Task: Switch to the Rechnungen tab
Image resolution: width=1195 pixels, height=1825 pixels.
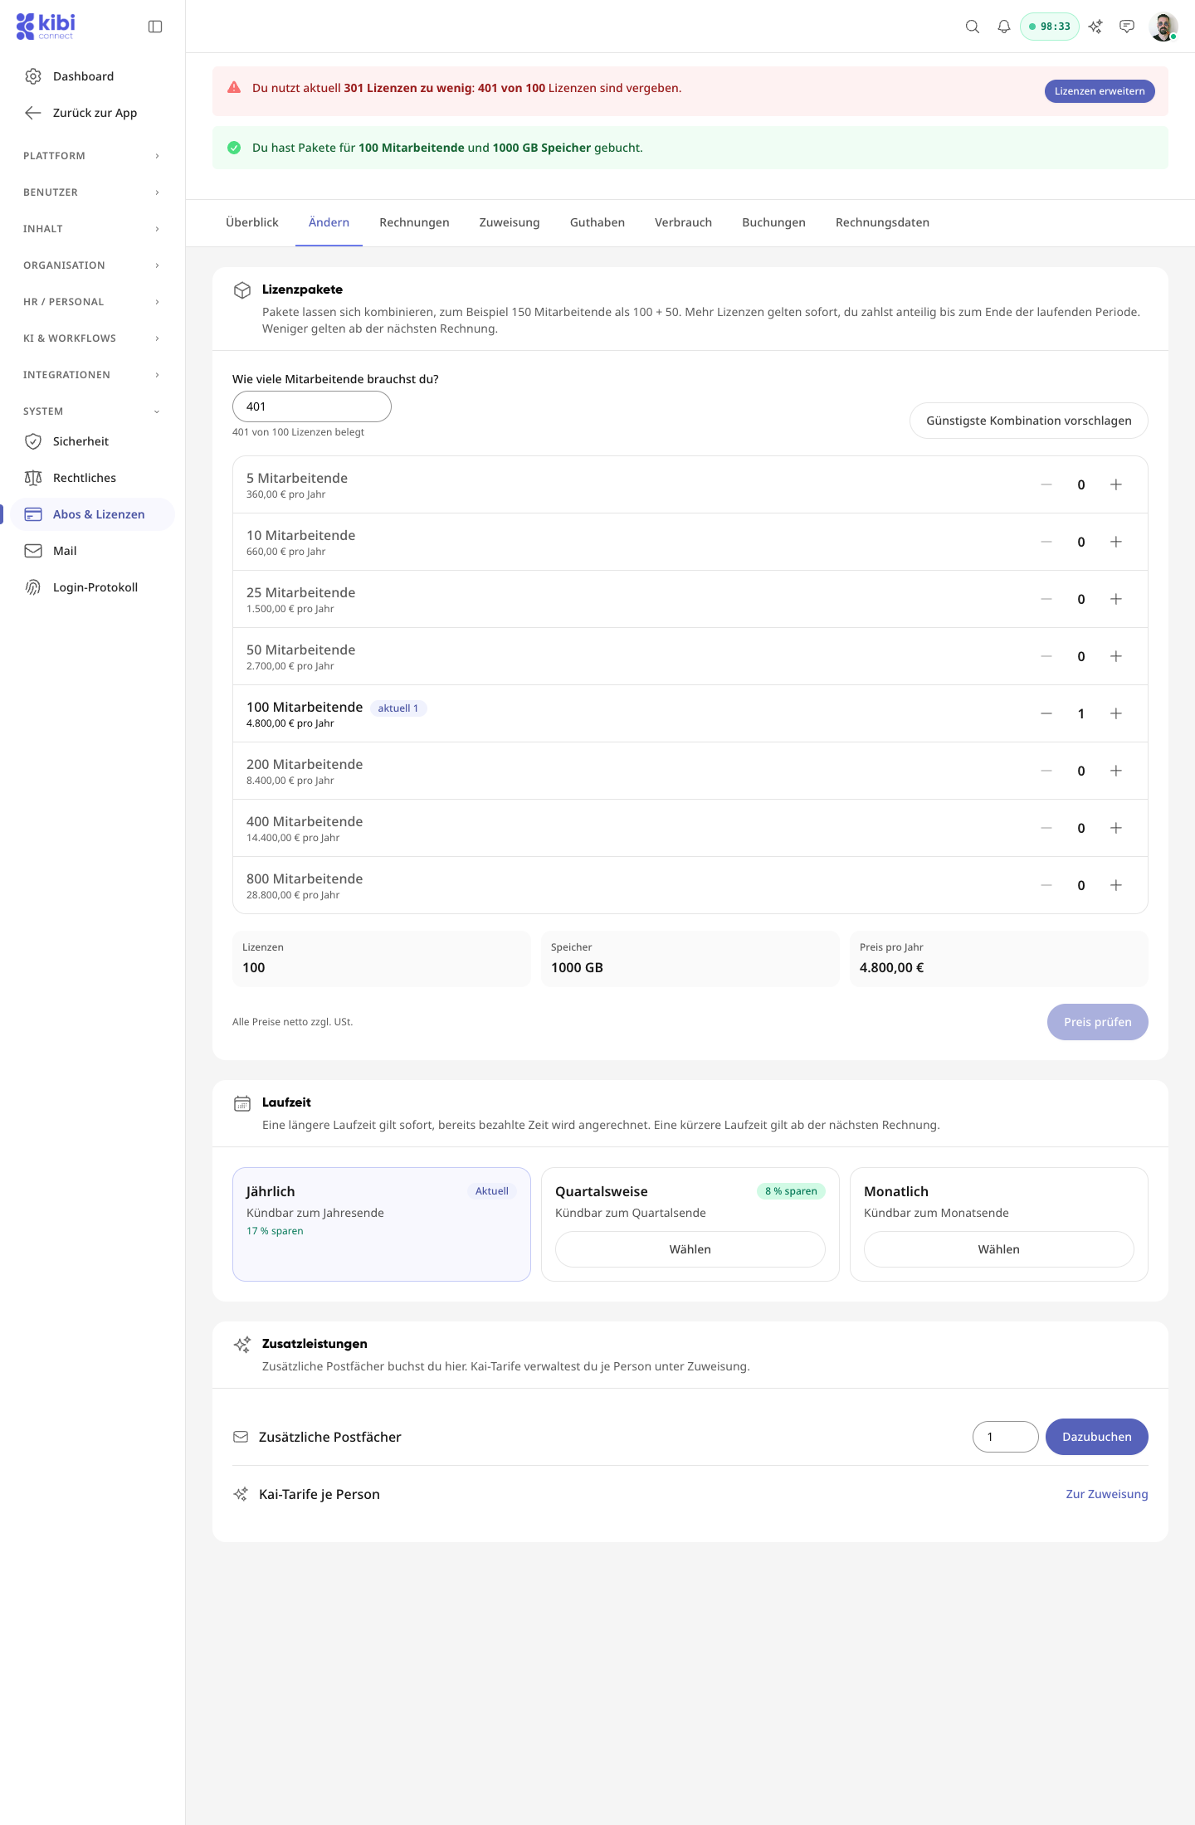Action: point(414,222)
